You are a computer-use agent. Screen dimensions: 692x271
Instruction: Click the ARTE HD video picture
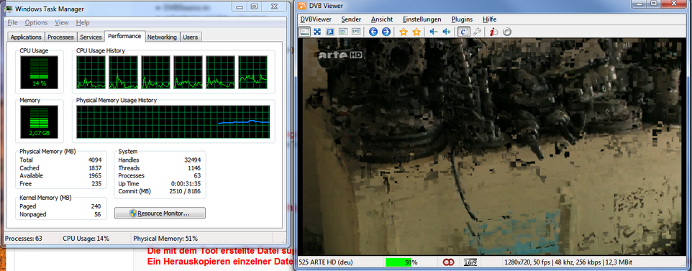point(492,147)
